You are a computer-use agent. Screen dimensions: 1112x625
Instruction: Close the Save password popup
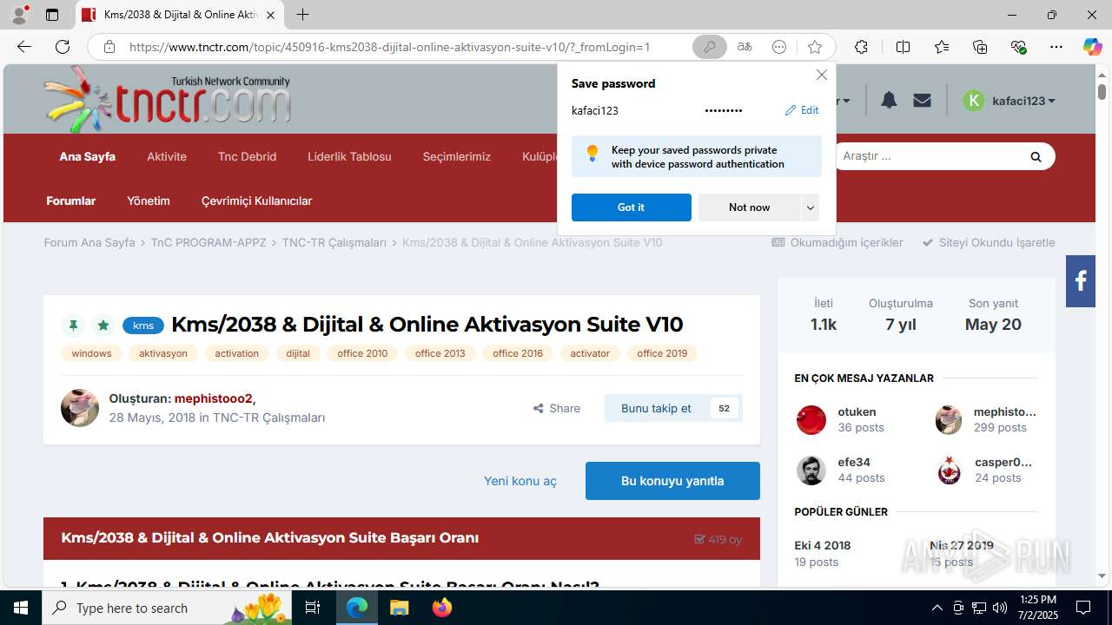tap(821, 75)
